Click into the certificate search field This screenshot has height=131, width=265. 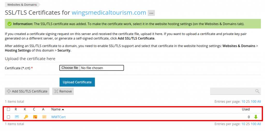point(232,91)
